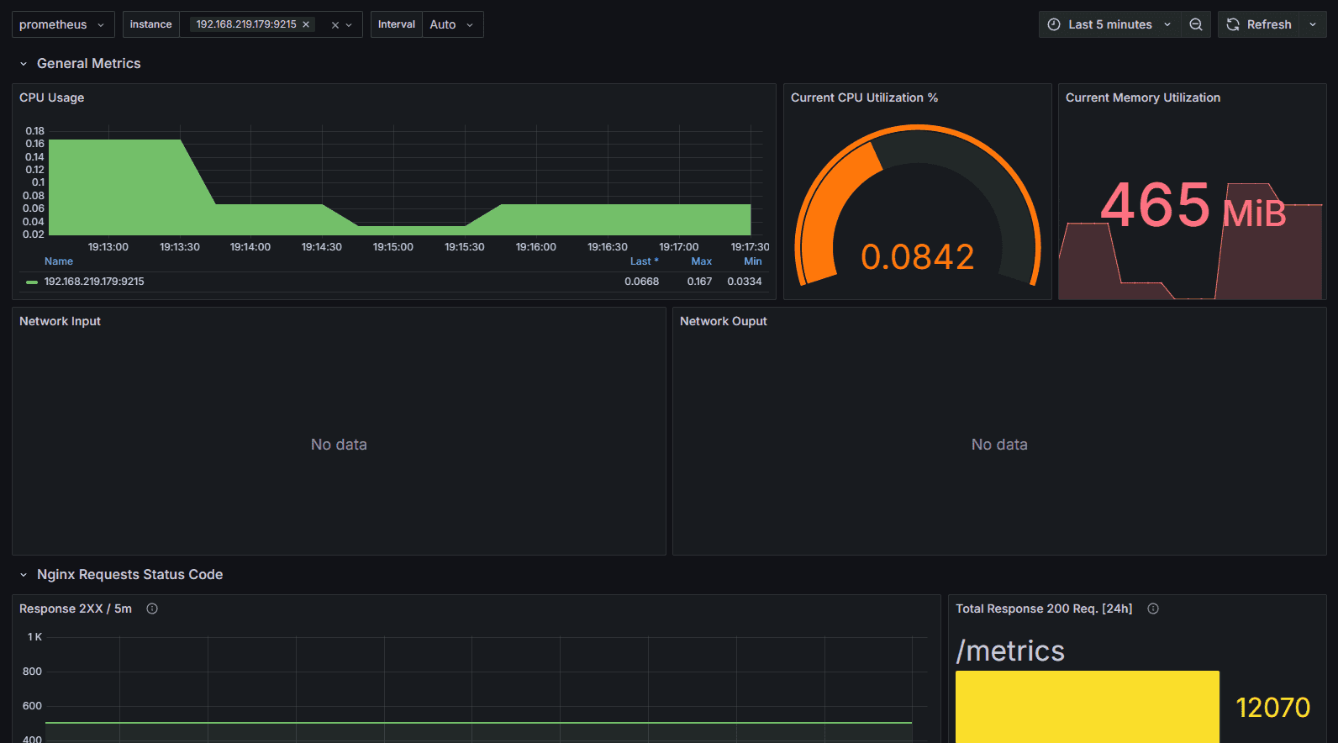Click the yellow /metrics bar
Viewport: 1338px width, 743px height.
pyautogui.click(x=1088, y=707)
